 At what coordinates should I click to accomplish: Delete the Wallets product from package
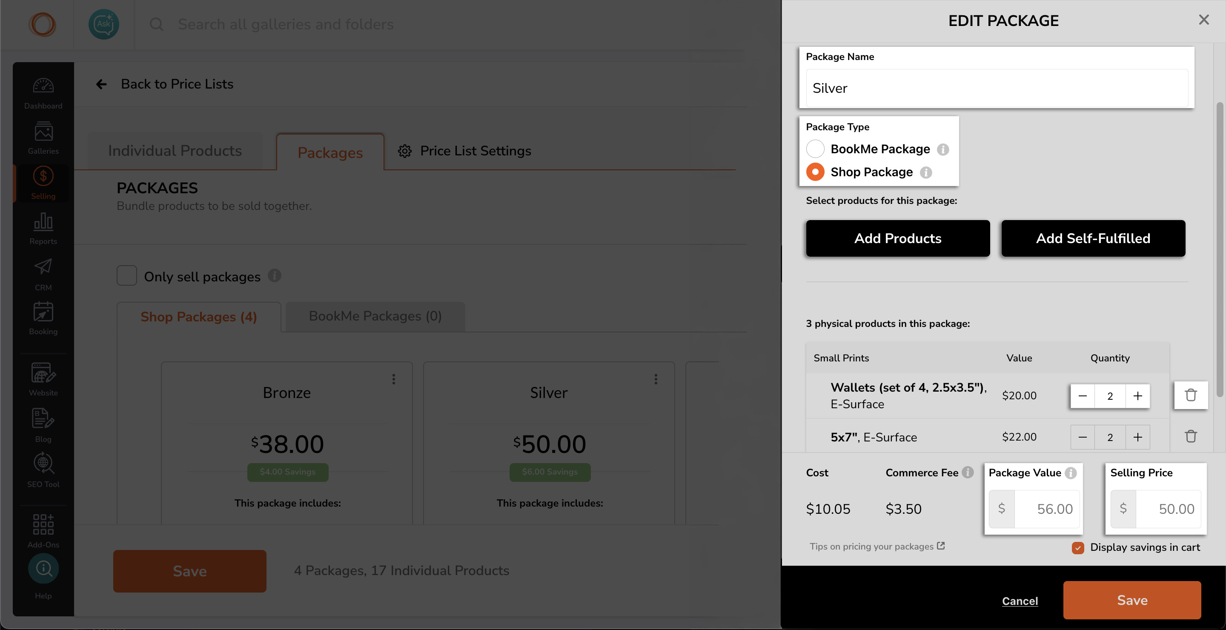1190,395
